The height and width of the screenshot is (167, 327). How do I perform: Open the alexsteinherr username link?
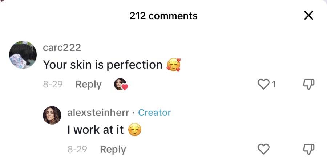tap(98, 113)
